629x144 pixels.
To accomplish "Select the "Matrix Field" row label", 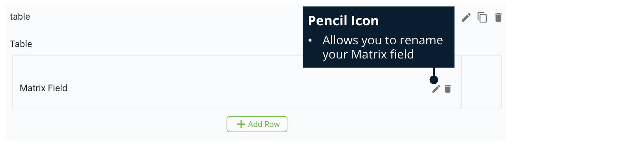I will click(x=43, y=88).
